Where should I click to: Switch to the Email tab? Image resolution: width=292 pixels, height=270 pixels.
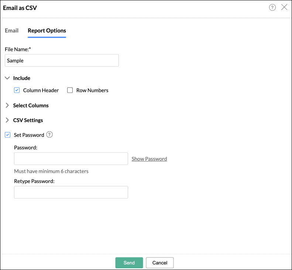[x=12, y=31]
